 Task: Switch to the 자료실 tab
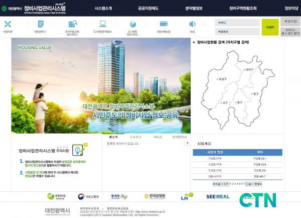pyautogui.click(x=158, y=137)
